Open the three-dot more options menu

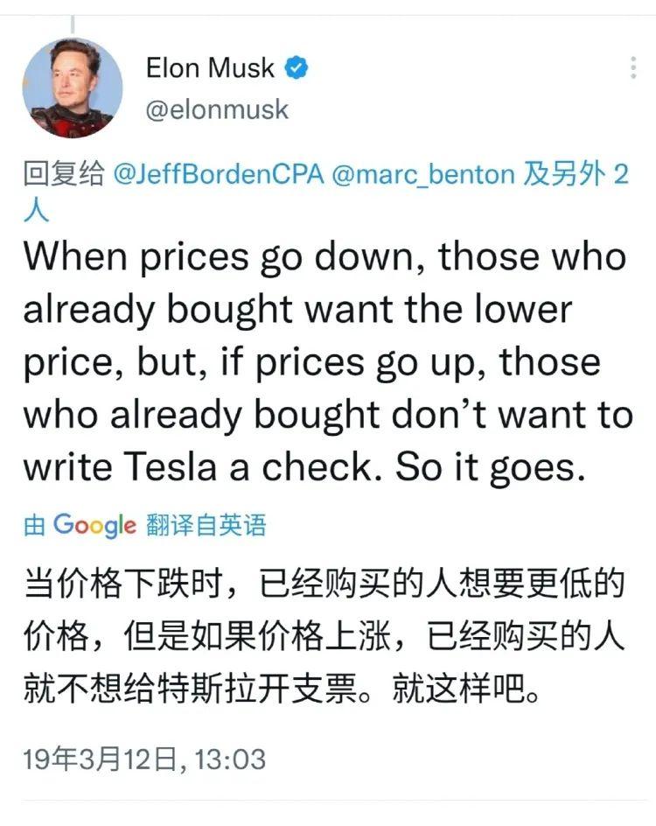(x=633, y=68)
